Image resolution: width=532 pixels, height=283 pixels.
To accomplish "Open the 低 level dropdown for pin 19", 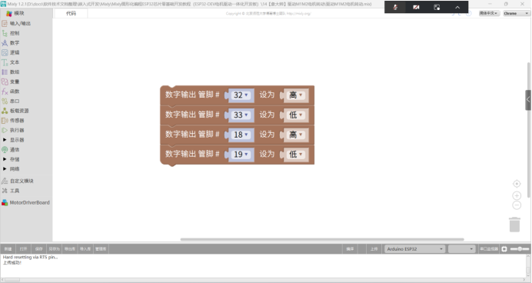I will (295, 155).
